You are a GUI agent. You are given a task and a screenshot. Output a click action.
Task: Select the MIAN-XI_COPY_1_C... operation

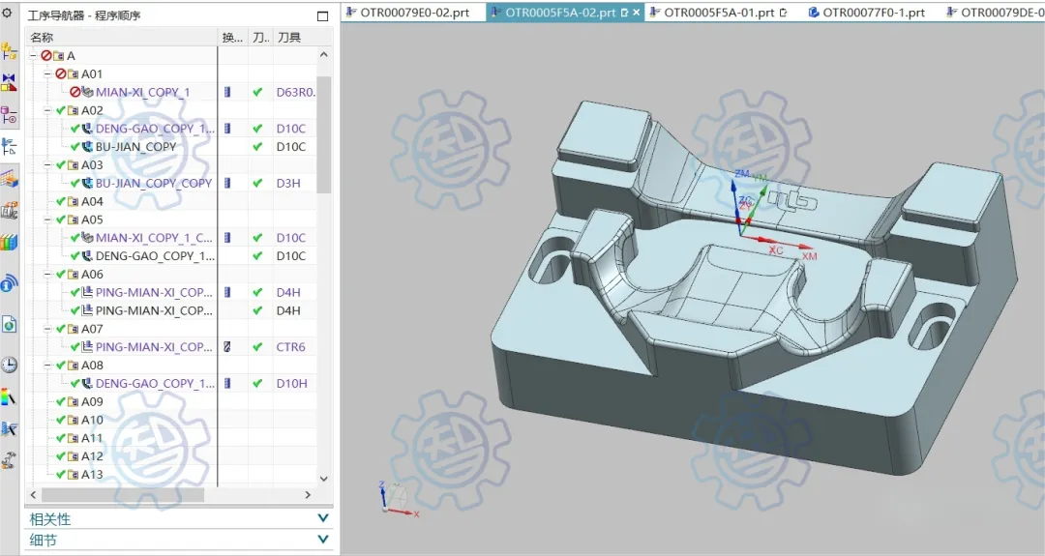click(x=154, y=237)
